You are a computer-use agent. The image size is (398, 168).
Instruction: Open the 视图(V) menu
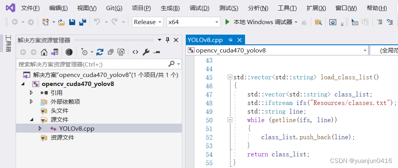[87, 8]
